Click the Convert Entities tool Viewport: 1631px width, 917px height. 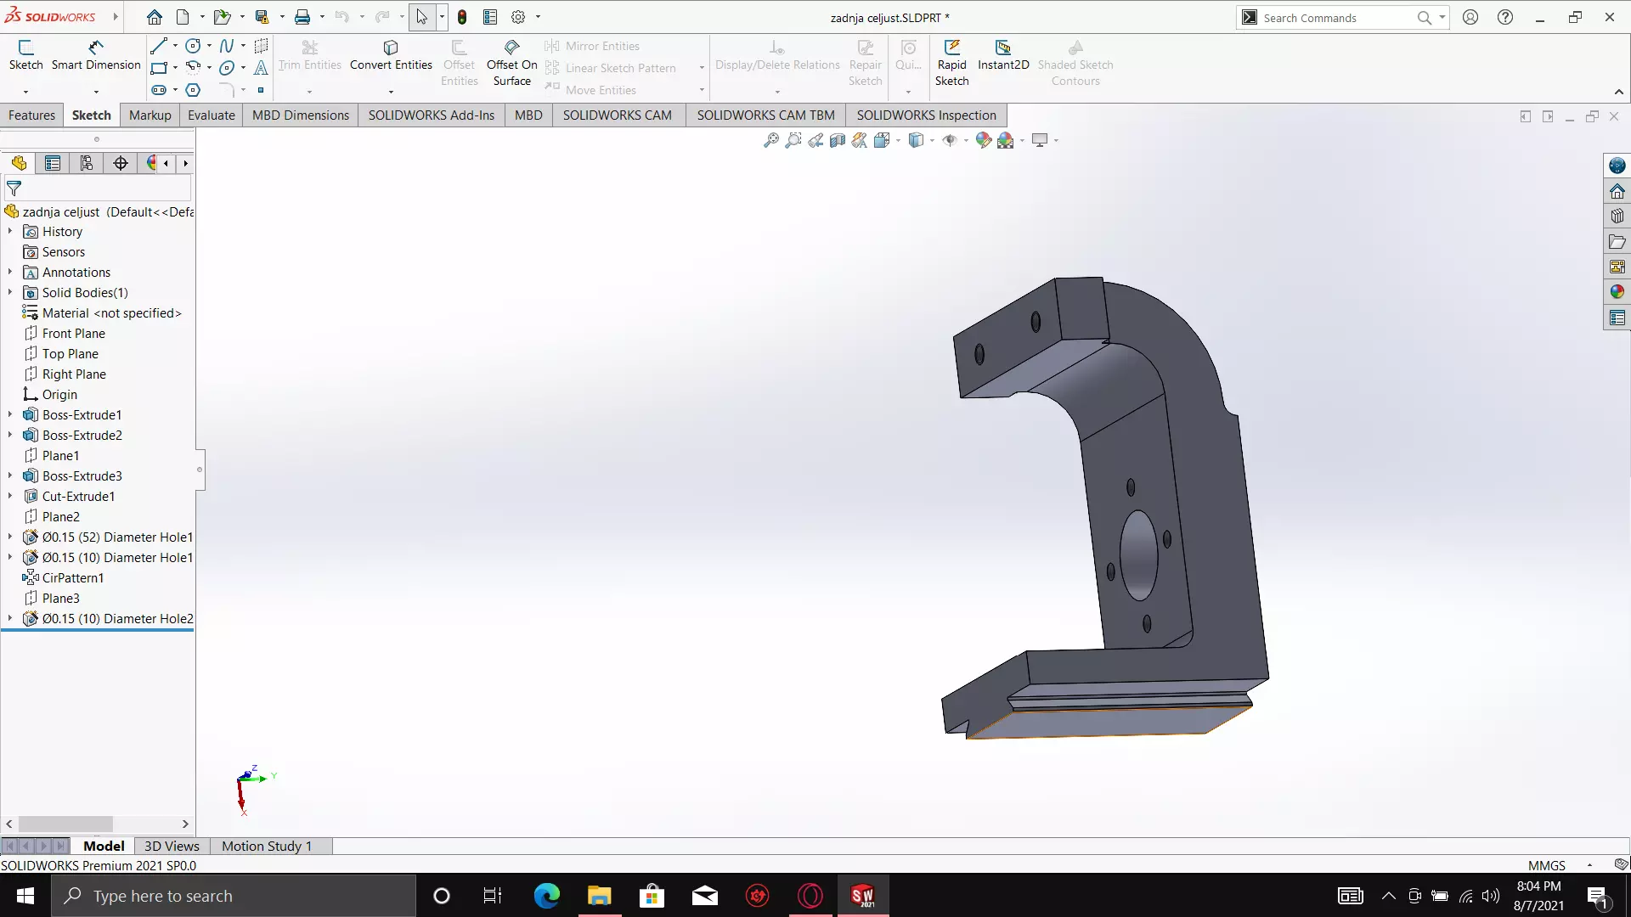(x=391, y=55)
